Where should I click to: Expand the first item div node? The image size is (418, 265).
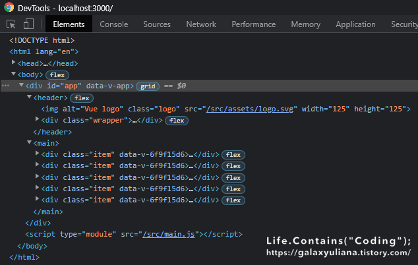pos(38,153)
